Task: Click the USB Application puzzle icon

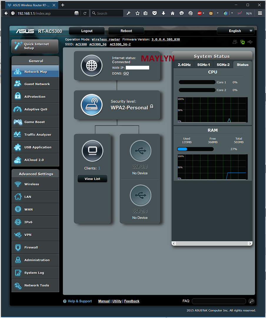Action: pyautogui.click(x=18, y=147)
